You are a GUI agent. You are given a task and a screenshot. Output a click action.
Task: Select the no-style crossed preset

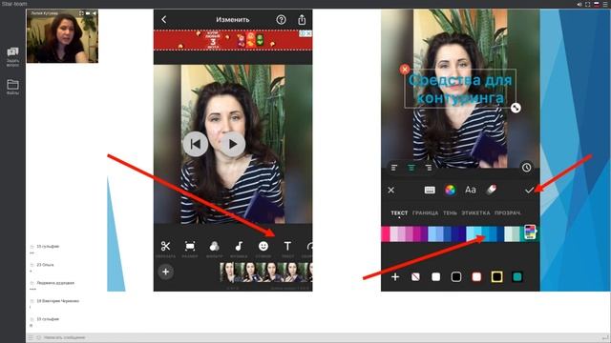416,277
